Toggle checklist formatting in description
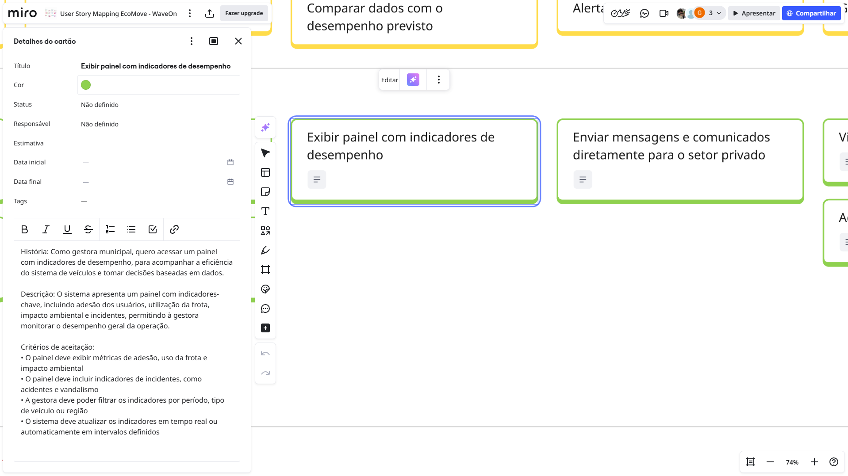 coord(153,229)
